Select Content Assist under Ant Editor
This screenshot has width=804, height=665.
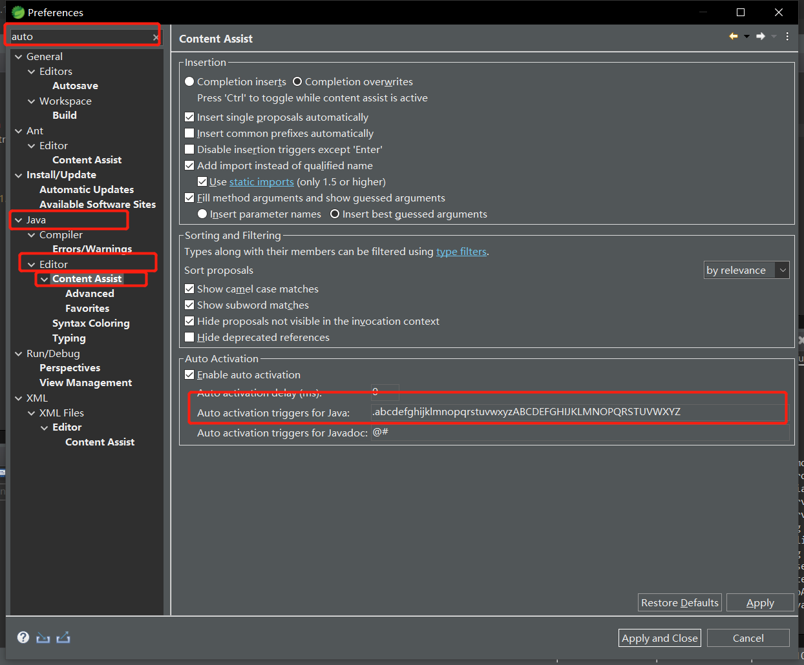click(87, 159)
